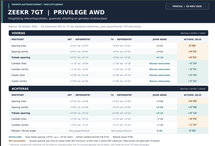215x146 pixels.
Task: Click the '* Herkomst' footnote text
Action: (79, 145)
